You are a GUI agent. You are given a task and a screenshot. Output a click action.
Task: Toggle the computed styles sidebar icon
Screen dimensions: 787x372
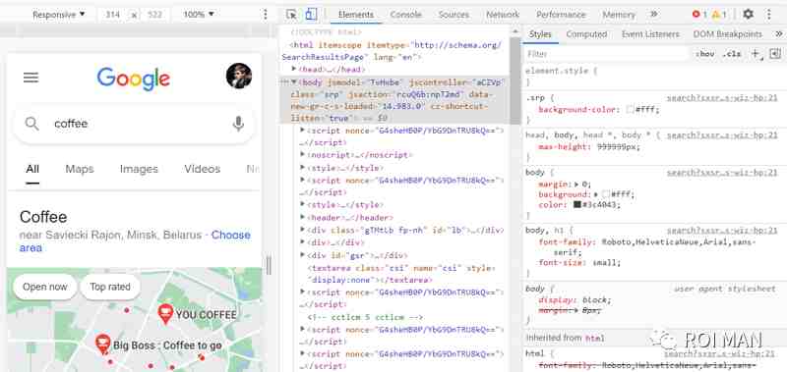click(x=775, y=54)
